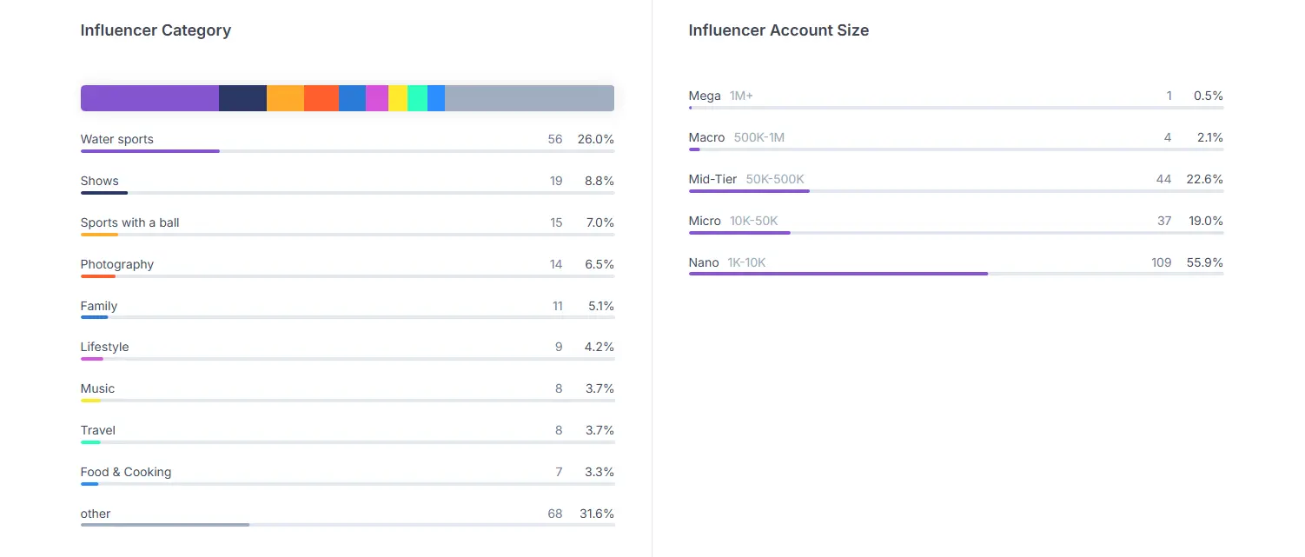Select the Shows category label

point(100,181)
